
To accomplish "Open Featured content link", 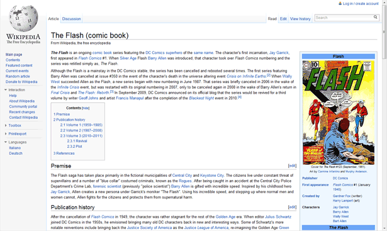I will (19, 65).
